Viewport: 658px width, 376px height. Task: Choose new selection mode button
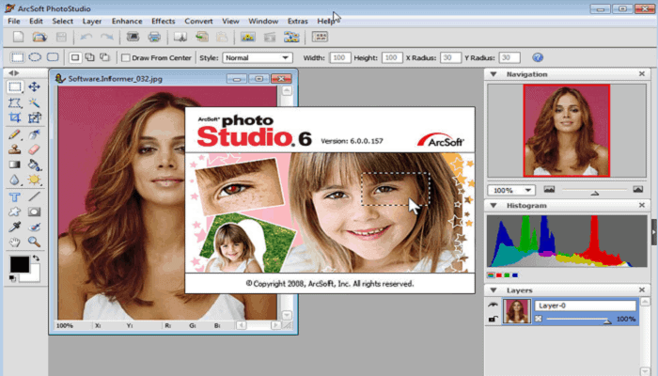(x=75, y=57)
